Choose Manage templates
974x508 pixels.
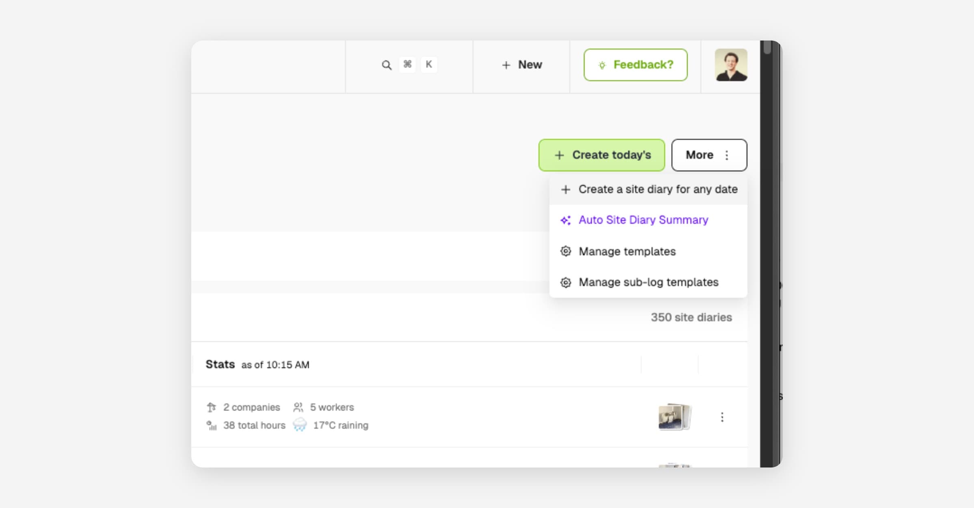(648, 251)
